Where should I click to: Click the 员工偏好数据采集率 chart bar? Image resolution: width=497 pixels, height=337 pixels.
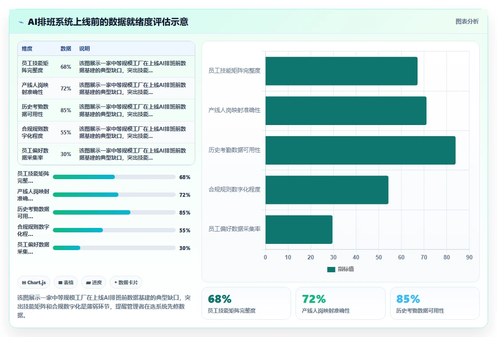coord(299,229)
